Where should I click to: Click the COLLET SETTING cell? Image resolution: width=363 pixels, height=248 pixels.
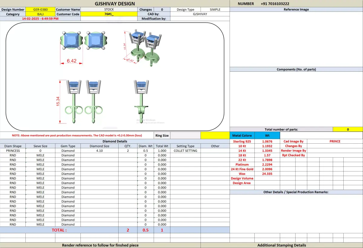[185, 151]
